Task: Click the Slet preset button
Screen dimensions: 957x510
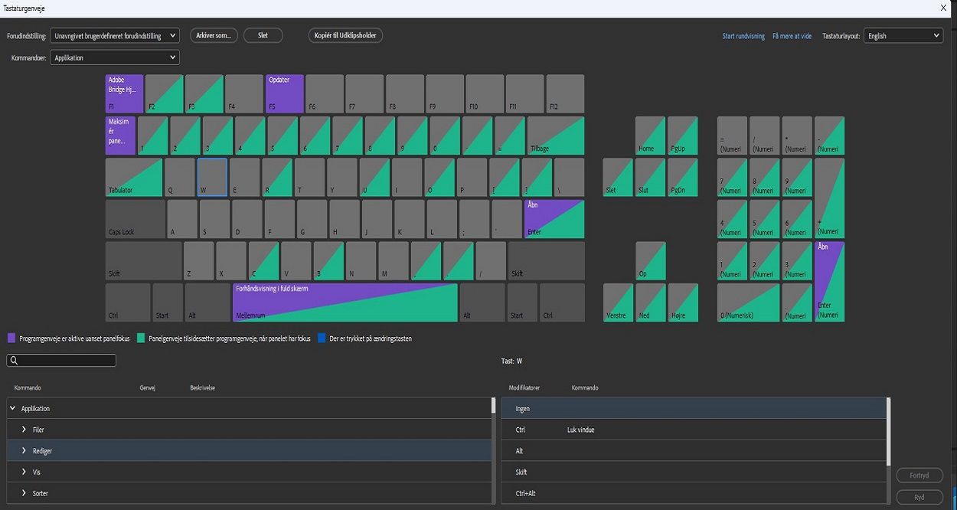Action: (x=263, y=35)
